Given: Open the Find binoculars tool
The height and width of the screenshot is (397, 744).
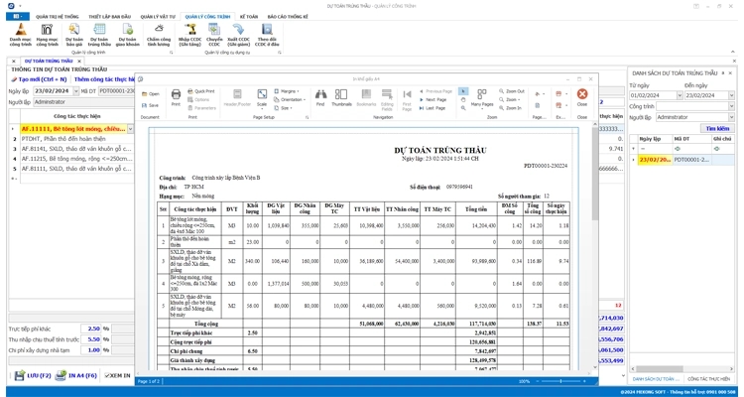Looking at the screenshot, I should [319, 96].
